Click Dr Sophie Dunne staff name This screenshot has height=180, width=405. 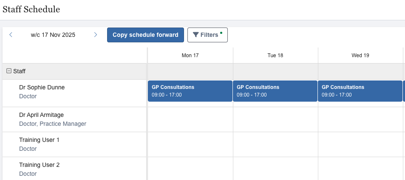pyautogui.click(x=42, y=87)
